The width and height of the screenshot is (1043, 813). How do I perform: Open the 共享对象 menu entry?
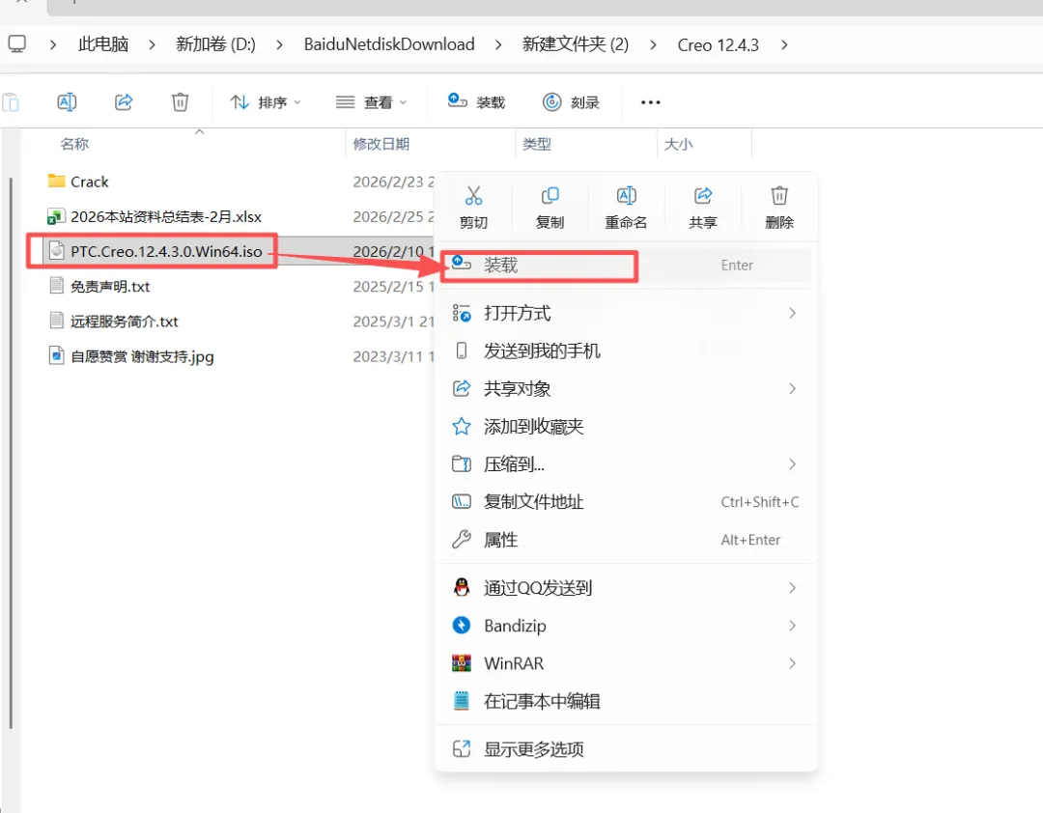coord(625,388)
